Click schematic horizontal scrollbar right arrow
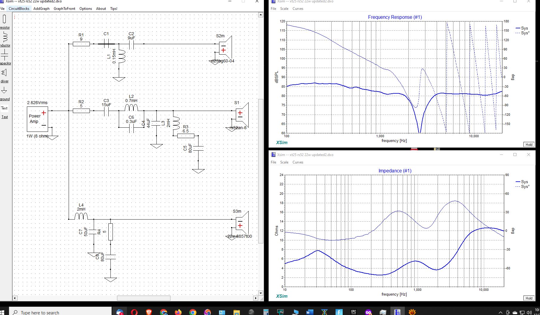This screenshot has height=315, width=540. (256, 298)
